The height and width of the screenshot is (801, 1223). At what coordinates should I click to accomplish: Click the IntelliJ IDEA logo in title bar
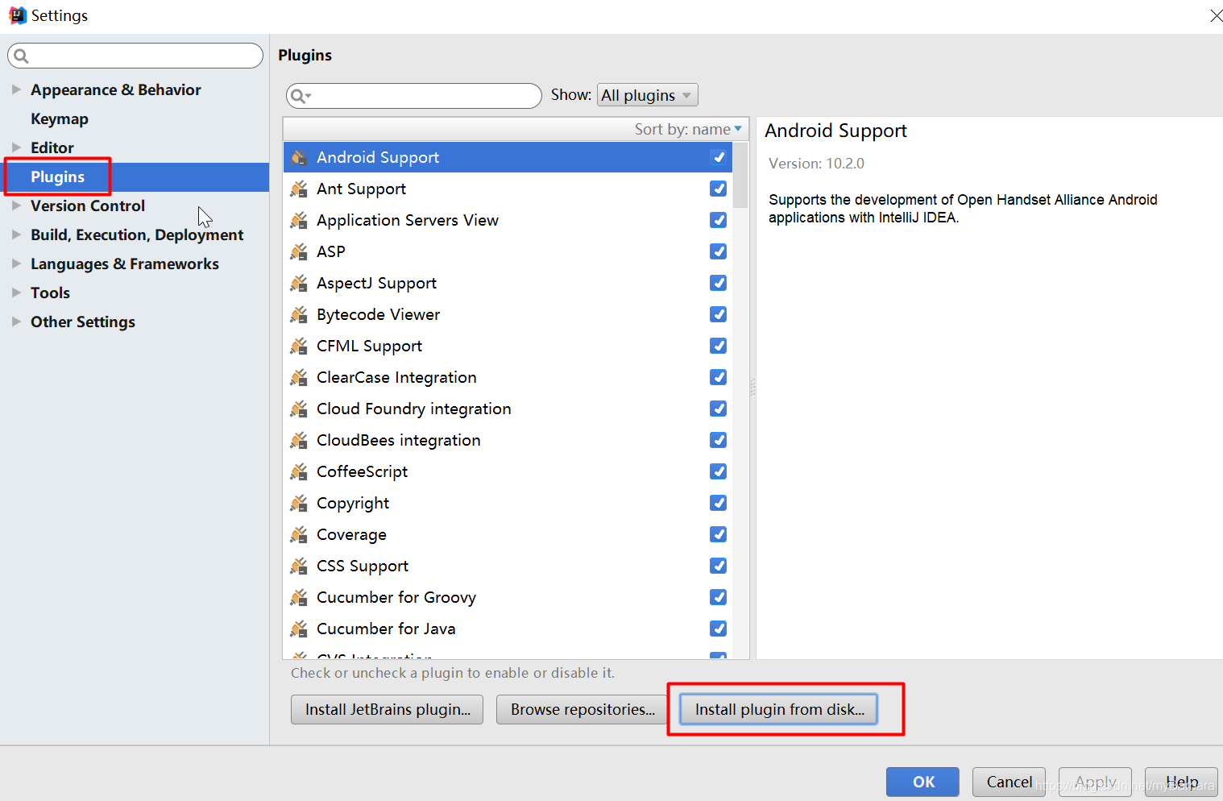(x=17, y=15)
